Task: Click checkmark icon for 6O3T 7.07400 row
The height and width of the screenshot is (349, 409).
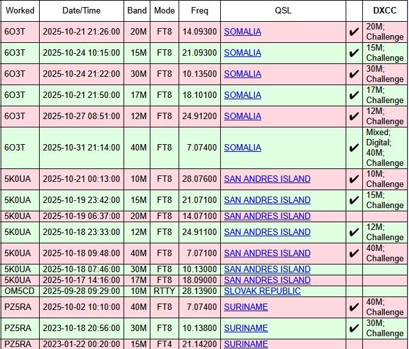Action: pos(354,148)
